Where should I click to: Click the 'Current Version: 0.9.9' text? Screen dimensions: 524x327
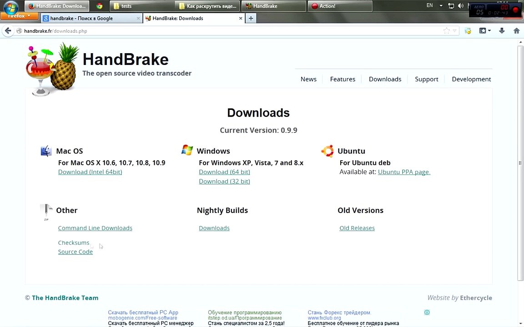point(258,130)
